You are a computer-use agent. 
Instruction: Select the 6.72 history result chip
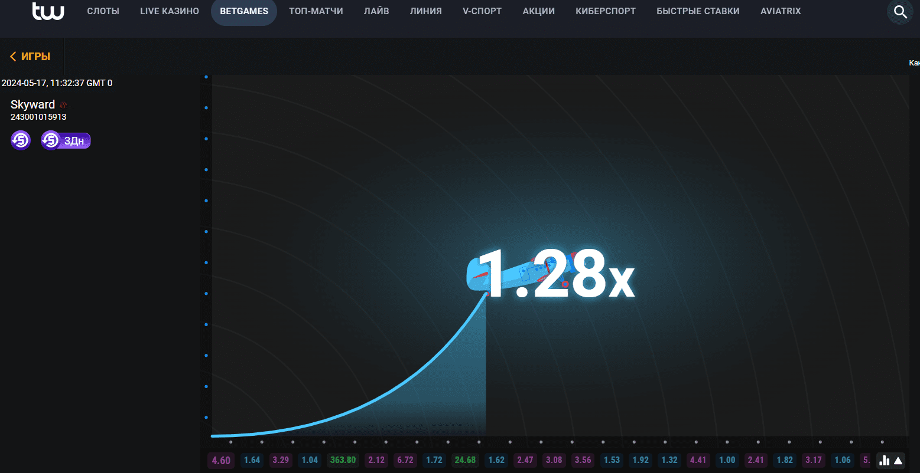(x=405, y=460)
